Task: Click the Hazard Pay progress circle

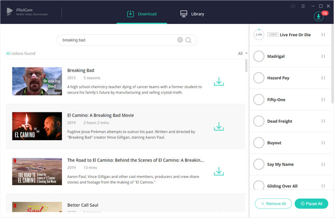Action: (x=259, y=78)
